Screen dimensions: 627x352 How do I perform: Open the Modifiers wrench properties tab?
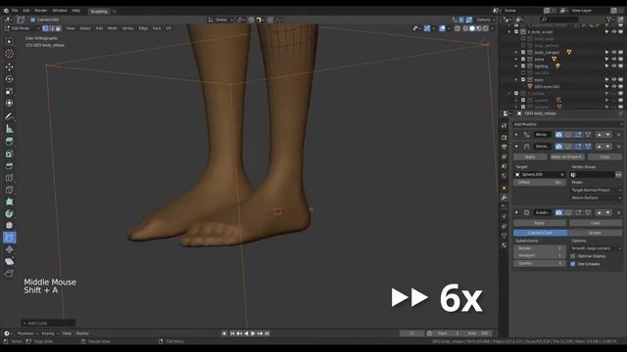pos(505,198)
